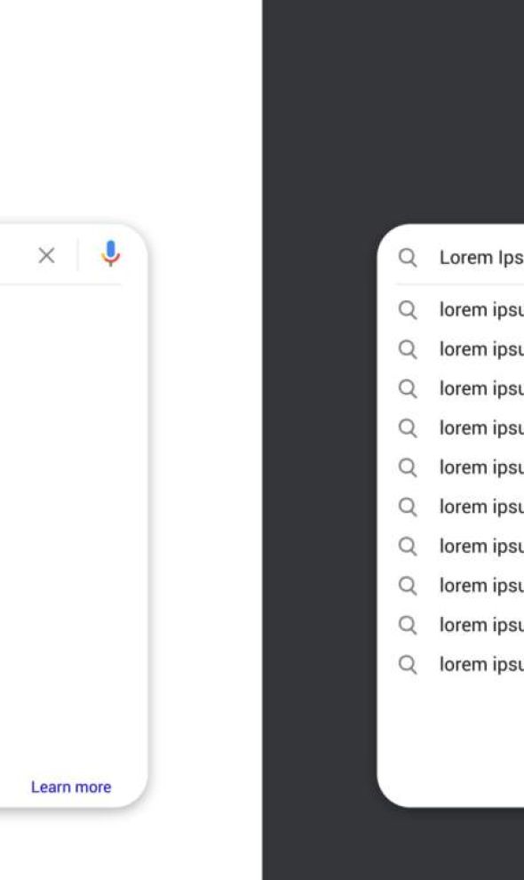524x880 pixels.
Task: Click the search icon of the third suggestion
Action: 408,388
